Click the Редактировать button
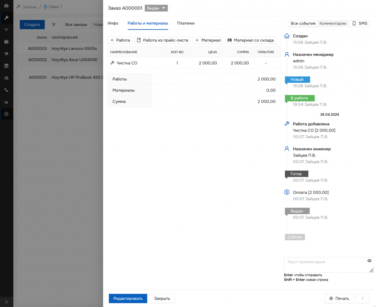The width and height of the screenshot is (375, 307). click(x=127, y=299)
